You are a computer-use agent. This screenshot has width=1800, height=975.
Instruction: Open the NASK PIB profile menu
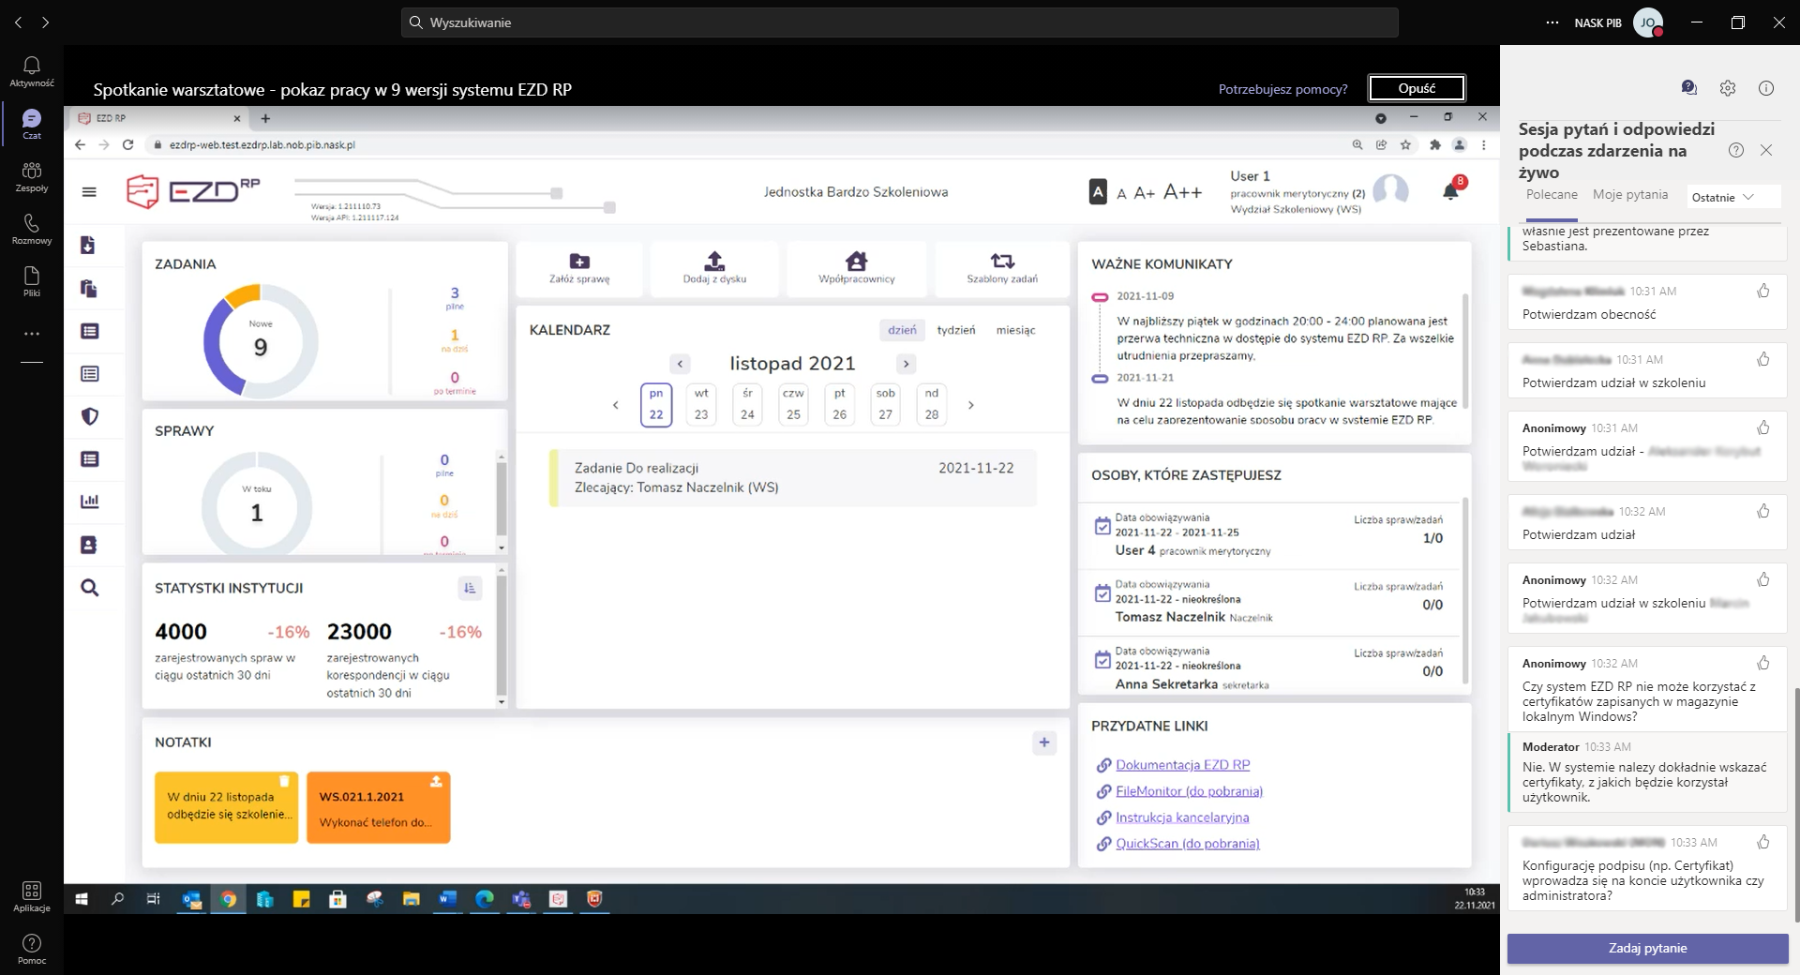(x=1647, y=22)
